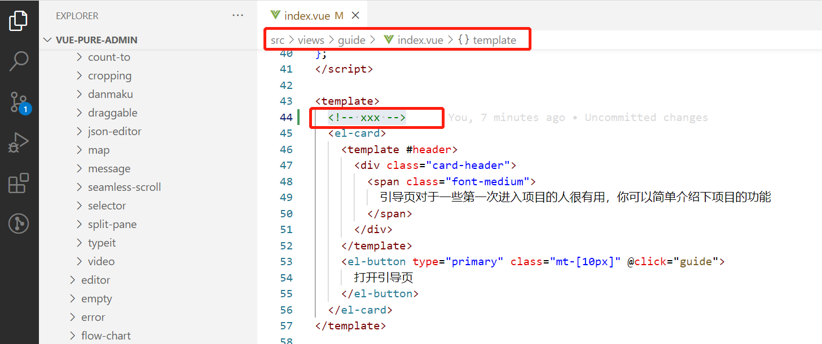Expand the count-to folder

coord(80,57)
